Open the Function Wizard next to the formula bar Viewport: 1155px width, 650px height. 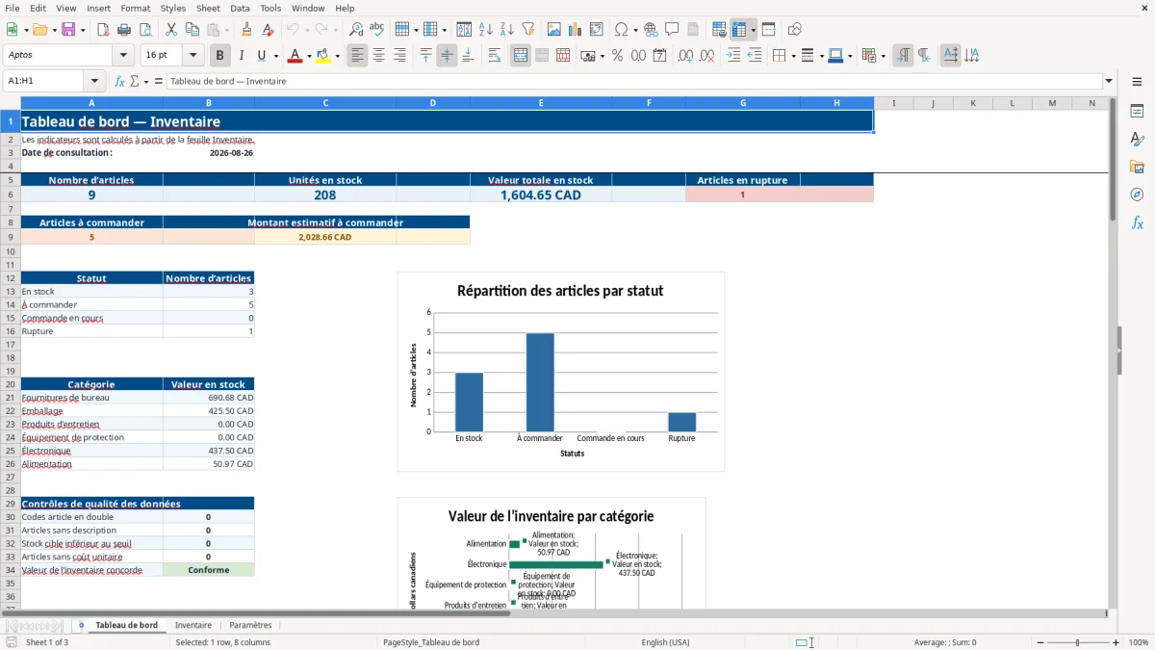pos(120,81)
